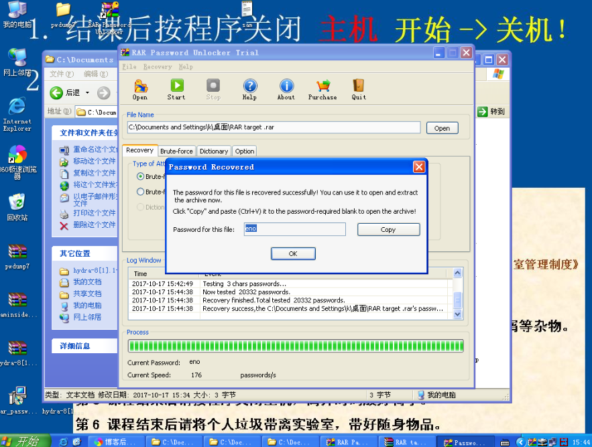Viewport: 592px width, 447px height.
Task: Click the Windows Start button
Action: pos(25,441)
